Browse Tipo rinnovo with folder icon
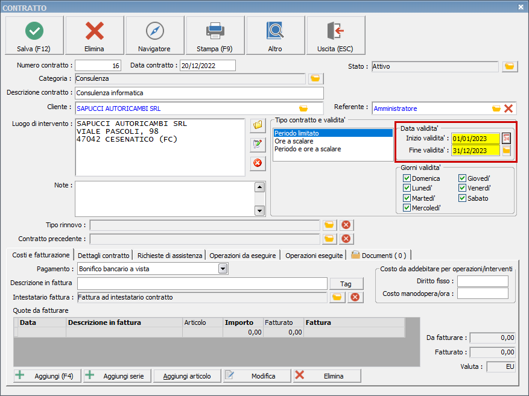The width and height of the screenshot is (529, 396). (x=329, y=225)
